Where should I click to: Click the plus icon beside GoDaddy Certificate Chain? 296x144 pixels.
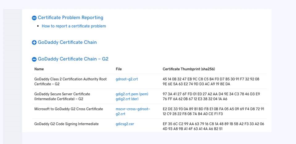coord(34,42)
